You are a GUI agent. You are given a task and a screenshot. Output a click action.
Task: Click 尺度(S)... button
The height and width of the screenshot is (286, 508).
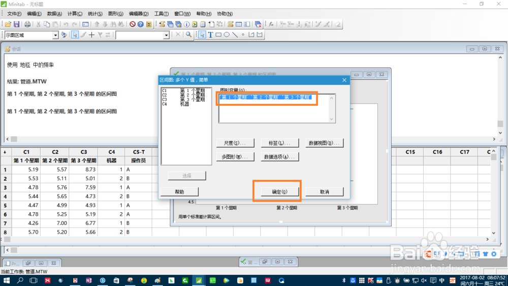click(x=235, y=143)
